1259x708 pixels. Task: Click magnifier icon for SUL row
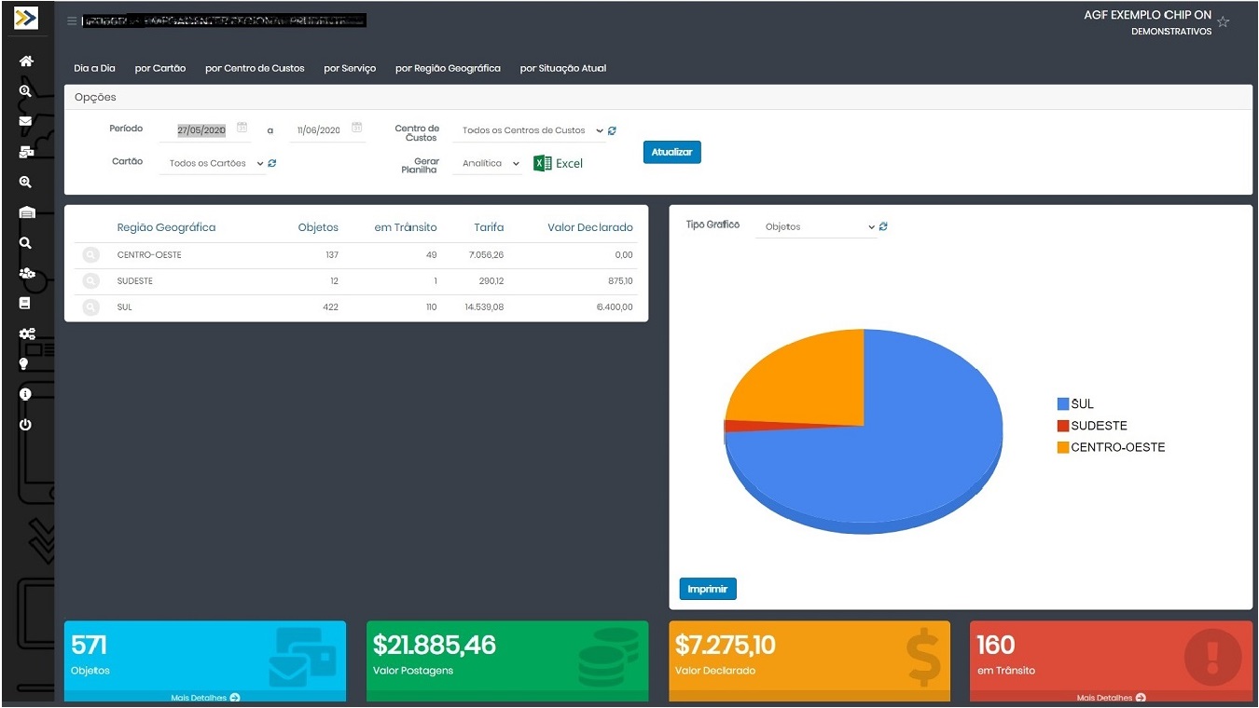pos(90,307)
